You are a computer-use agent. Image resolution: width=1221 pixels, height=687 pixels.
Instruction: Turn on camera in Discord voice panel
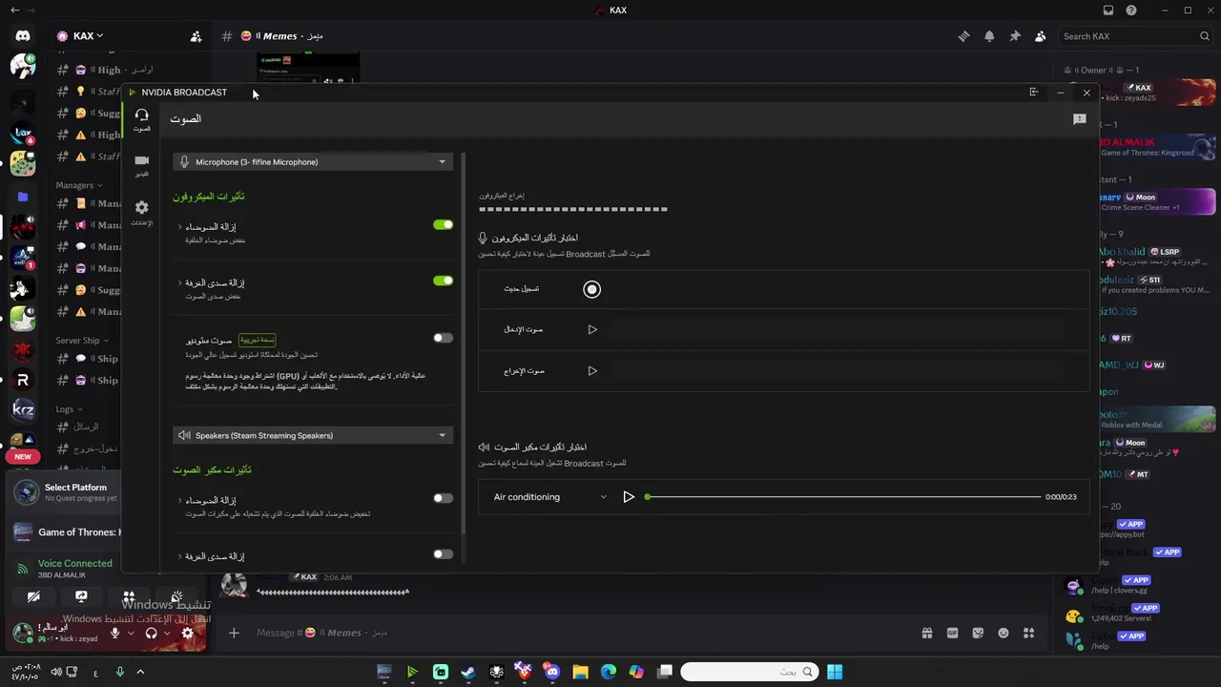(x=33, y=597)
